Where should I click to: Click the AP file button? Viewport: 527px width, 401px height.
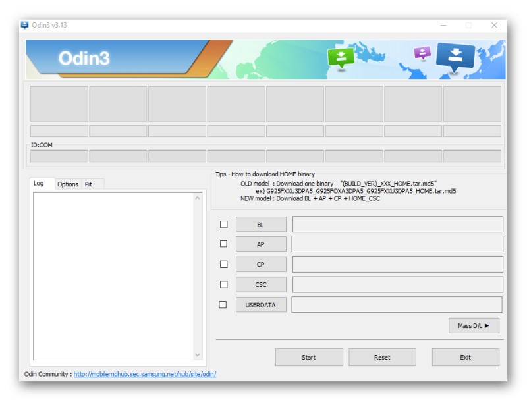click(x=261, y=244)
